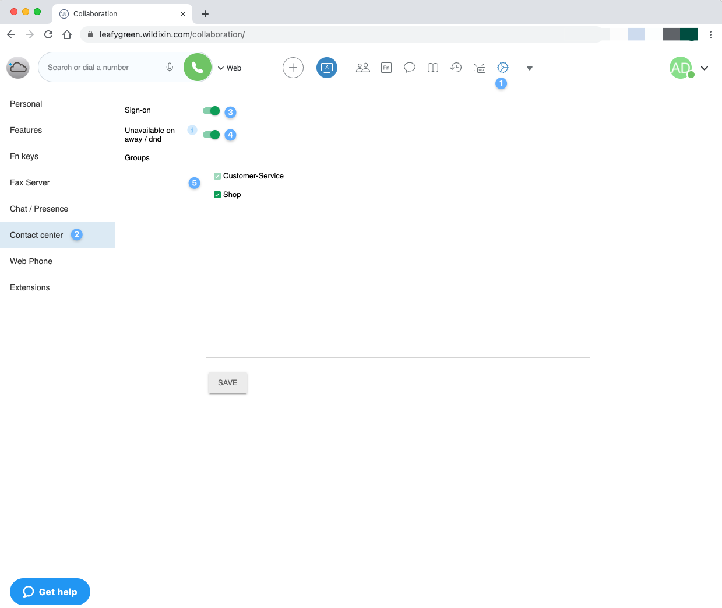Screen dimensions: 722x608
Task: Select Web Phone in settings sidebar
Action: coord(31,261)
